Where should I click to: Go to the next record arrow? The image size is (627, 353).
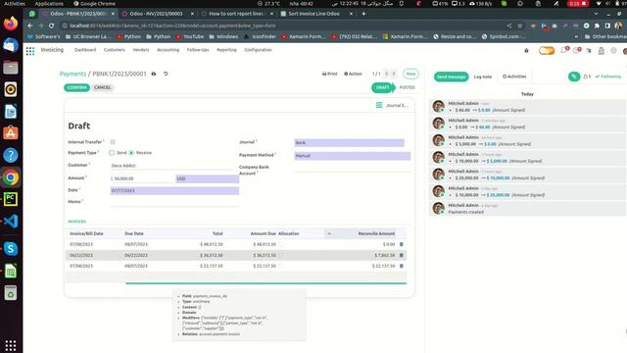(x=394, y=74)
